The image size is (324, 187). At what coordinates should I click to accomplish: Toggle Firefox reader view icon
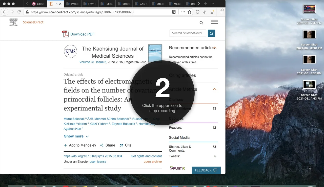174,12
